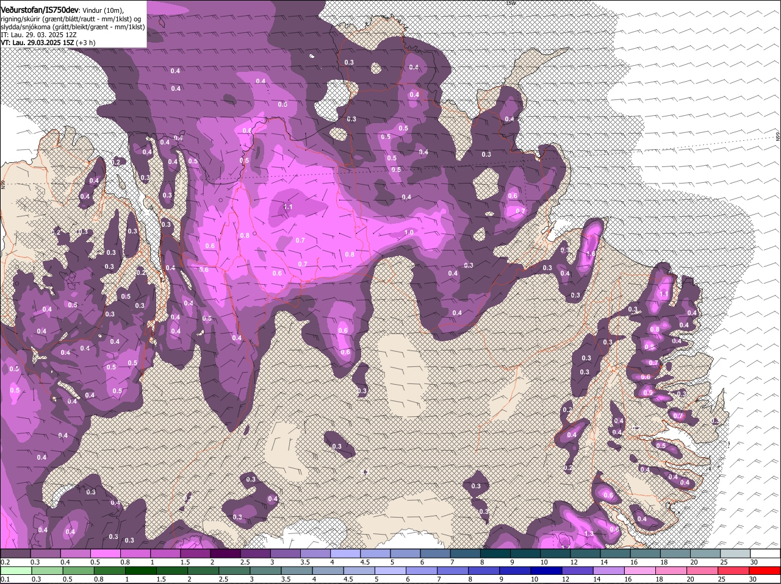The height and width of the screenshot is (584, 781).
Task: Pick the snow legend swatch between 14 and 16
Action: tap(615, 553)
